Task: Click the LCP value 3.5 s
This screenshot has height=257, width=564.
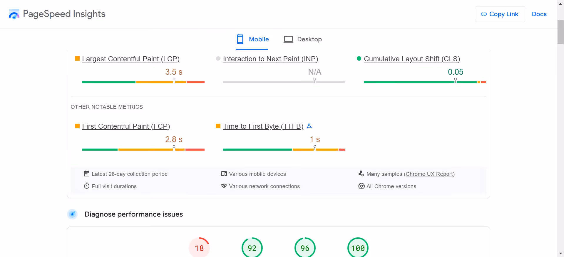Action: [174, 72]
